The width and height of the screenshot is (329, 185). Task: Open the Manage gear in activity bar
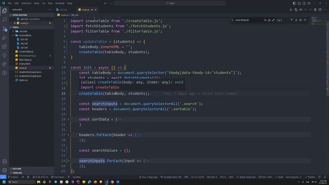(x=5, y=170)
